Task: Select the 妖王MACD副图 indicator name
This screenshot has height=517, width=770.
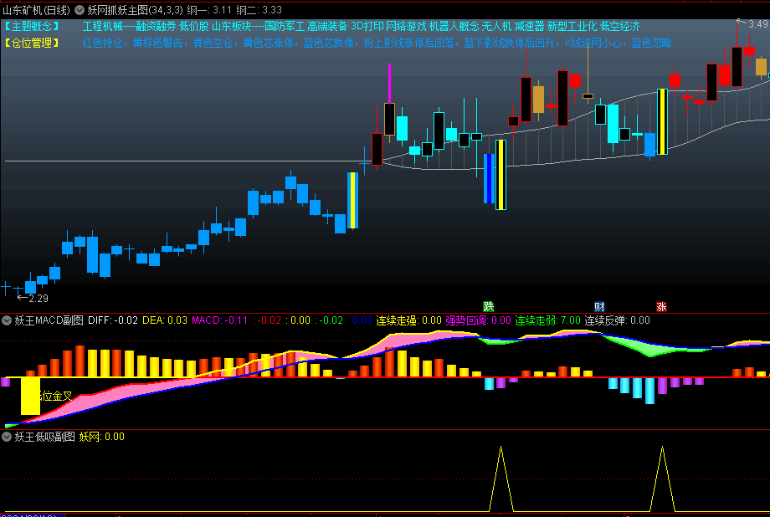Action: (x=49, y=321)
